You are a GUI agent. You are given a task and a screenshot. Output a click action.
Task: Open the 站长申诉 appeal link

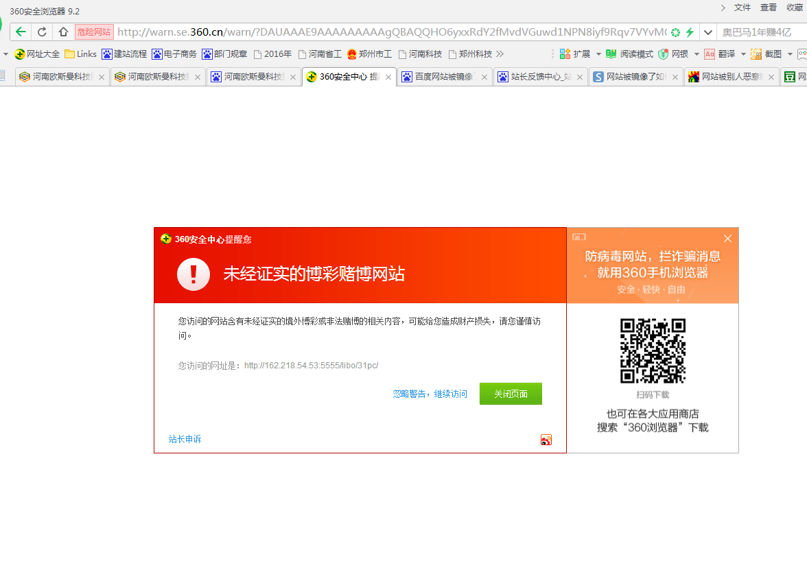[x=185, y=439]
